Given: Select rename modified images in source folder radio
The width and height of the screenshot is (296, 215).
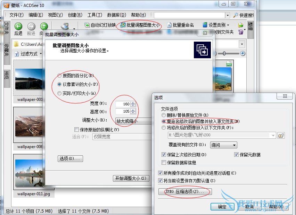Looking at the screenshot, I should pyautogui.click(x=164, y=121).
